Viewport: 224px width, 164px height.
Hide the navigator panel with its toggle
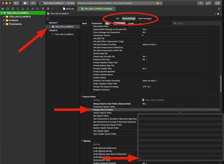click(x=16, y=3)
